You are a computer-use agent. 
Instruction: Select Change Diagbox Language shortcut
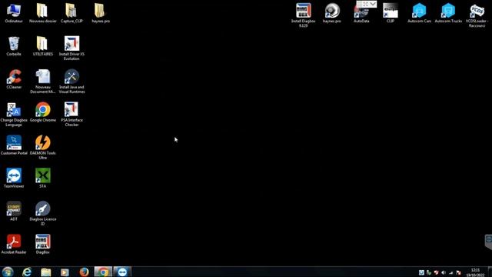[14, 115]
